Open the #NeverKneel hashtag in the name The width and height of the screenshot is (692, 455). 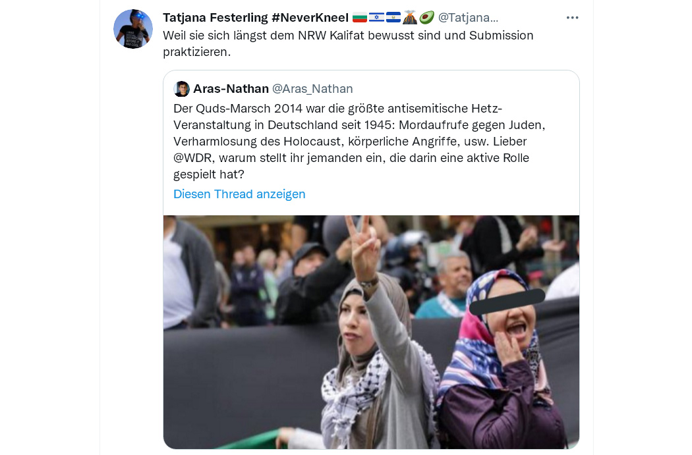click(310, 18)
